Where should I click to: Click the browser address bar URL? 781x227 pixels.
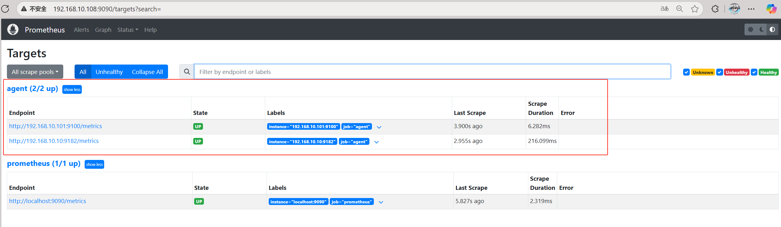pyautogui.click(x=107, y=9)
